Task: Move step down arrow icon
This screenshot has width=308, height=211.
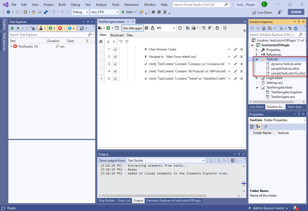Action: [108, 42]
